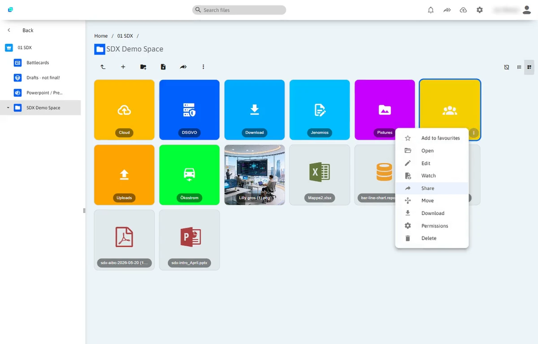Choose Edit from the context menu

[x=432, y=163]
